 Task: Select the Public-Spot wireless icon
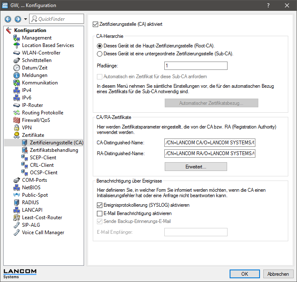click(x=17, y=195)
